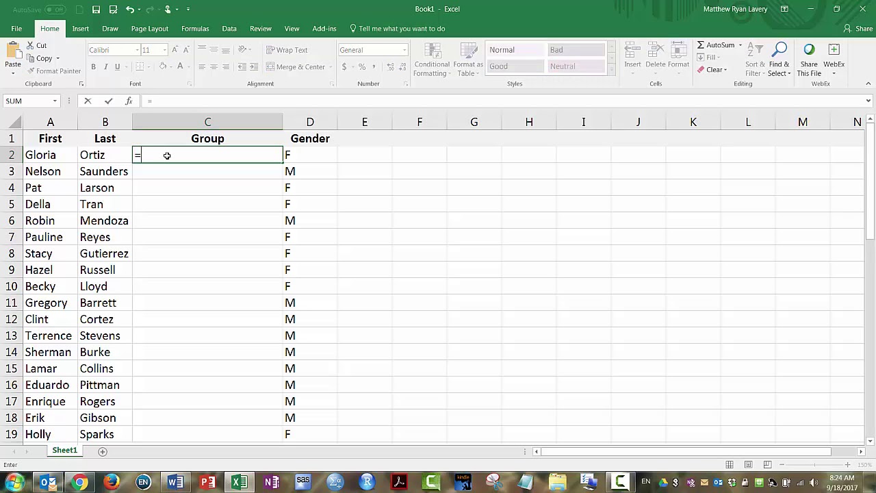
Task: Click Ribbon Display Options icon in title bar
Action: coord(784,9)
